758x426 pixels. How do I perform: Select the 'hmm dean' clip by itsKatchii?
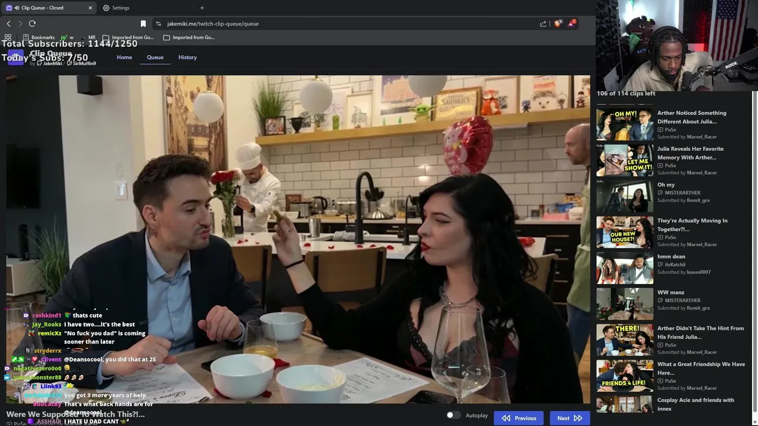(x=671, y=257)
